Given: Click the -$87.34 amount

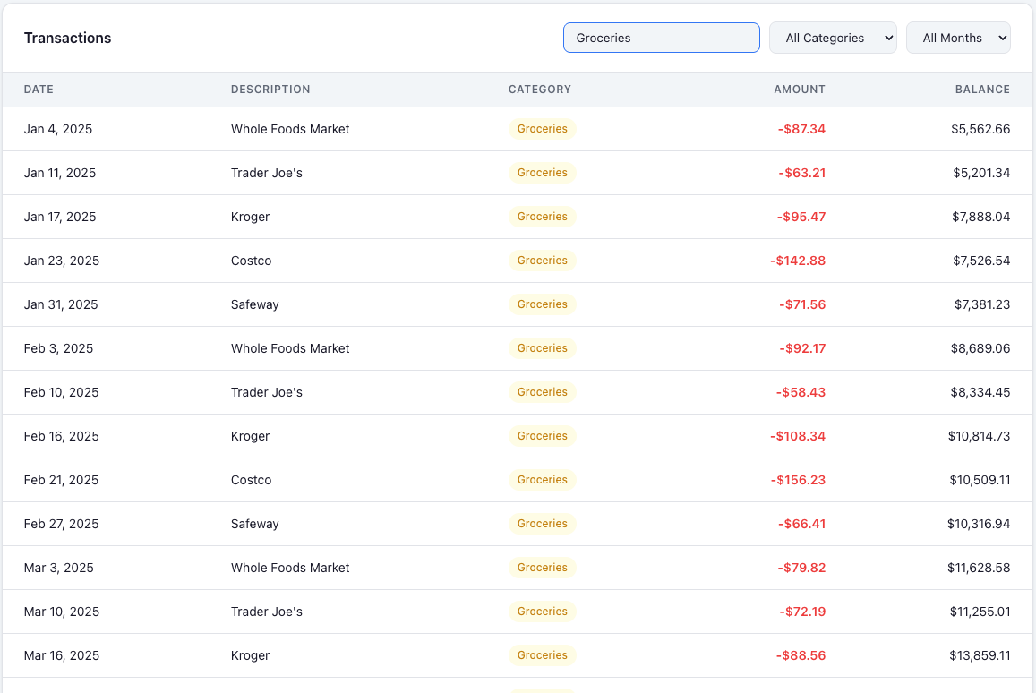Looking at the screenshot, I should pos(801,129).
